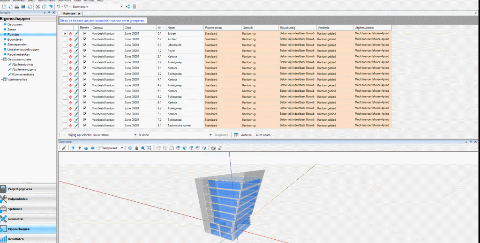Open the Projectgegevens navigation section
Viewport: 480px width, 243px height.
pos(28,189)
